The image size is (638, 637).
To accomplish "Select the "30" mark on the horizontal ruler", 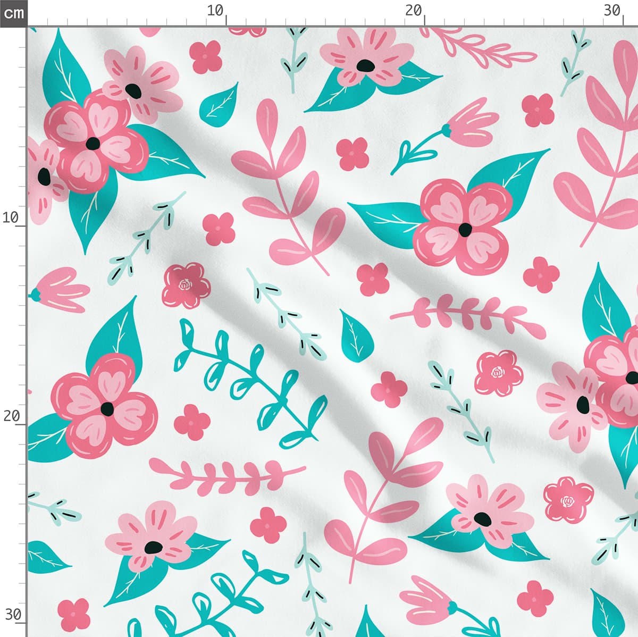I will (612, 11).
